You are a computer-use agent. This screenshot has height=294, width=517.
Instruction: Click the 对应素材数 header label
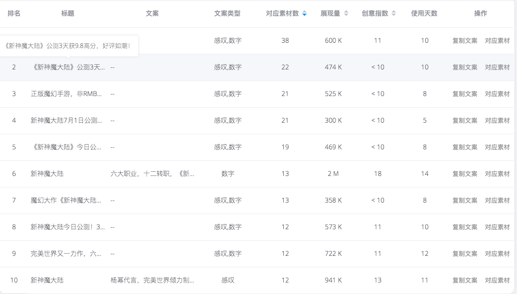click(x=282, y=14)
